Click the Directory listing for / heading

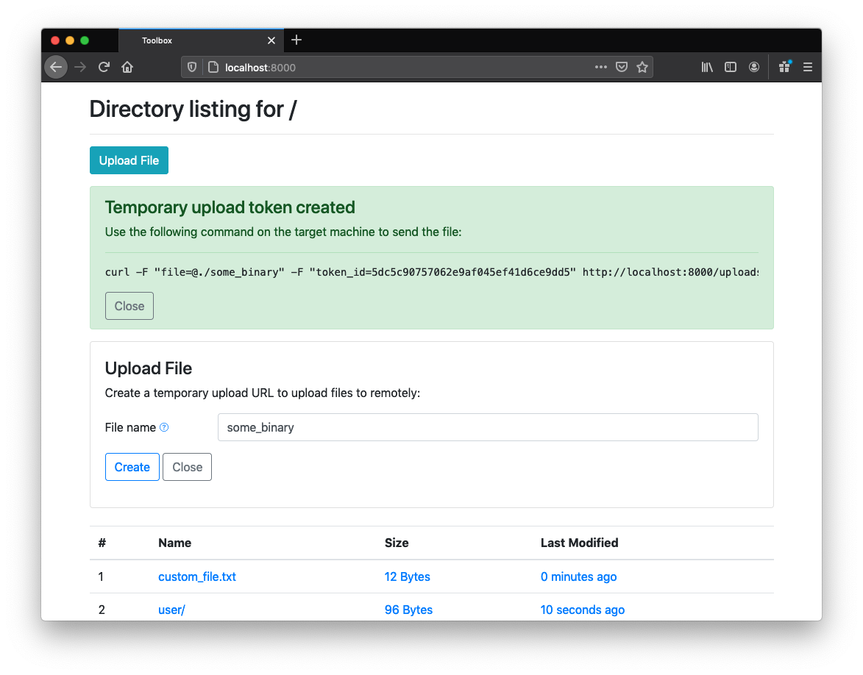[x=193, y=109]
